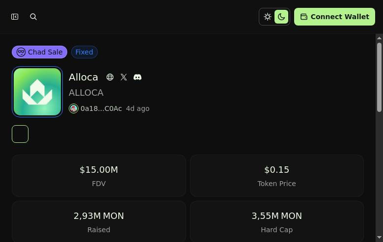383x242 pixels.
Task: Click the wallet icon in Connect Wallet
Action: click(x=304, y=17)
